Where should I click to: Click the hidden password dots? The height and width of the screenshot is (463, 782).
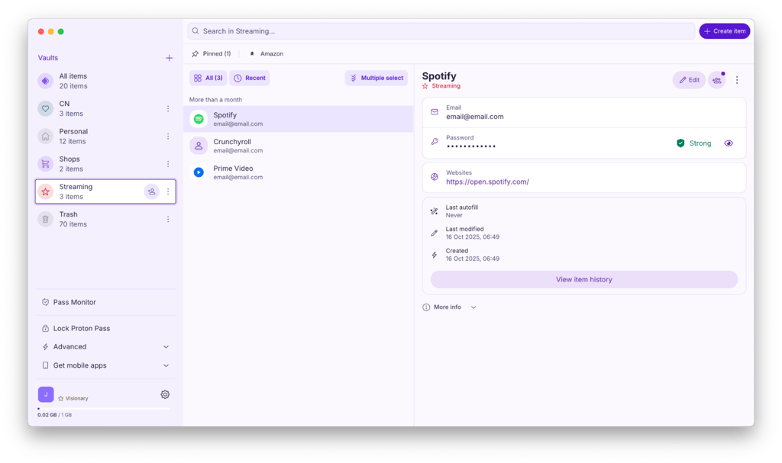[471, 146]
